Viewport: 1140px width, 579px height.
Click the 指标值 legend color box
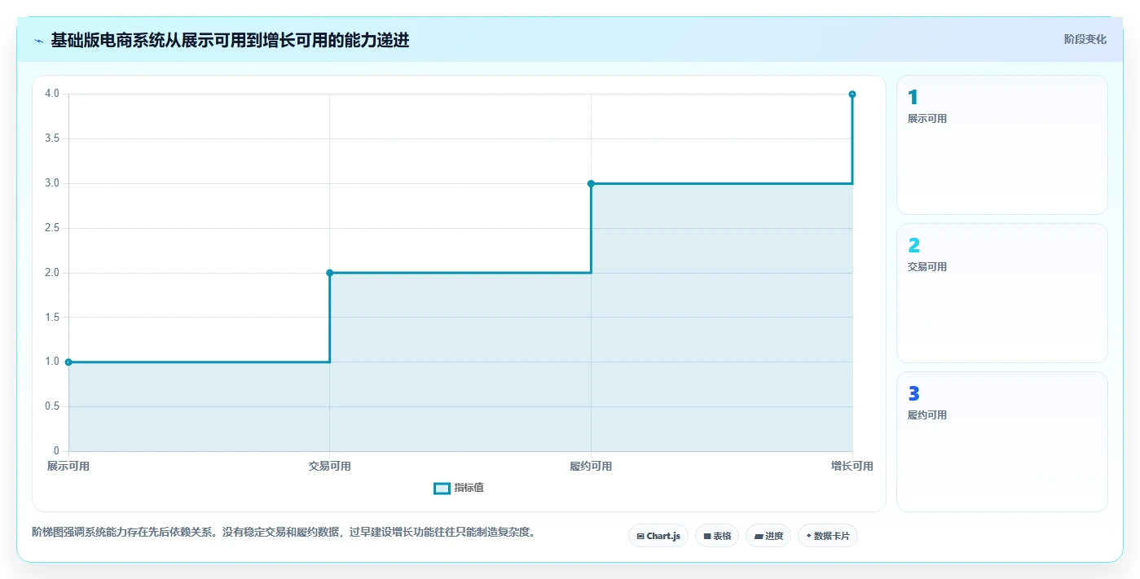pyautogui.click(x=442, y=488)
